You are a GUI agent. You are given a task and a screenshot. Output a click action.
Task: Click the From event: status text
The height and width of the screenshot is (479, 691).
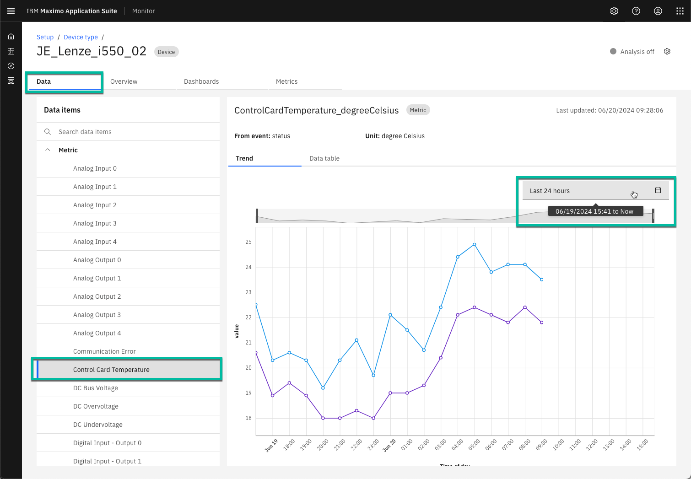coord(262,136)
